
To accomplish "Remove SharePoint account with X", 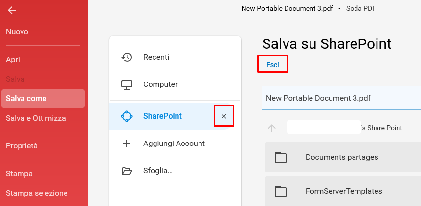I will pyautogui.click(x=224, y=116).
